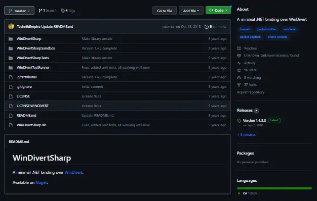Open the Packages heading link
The width and height of the screenshot is (317, 201).
click(x=245, y=153)
